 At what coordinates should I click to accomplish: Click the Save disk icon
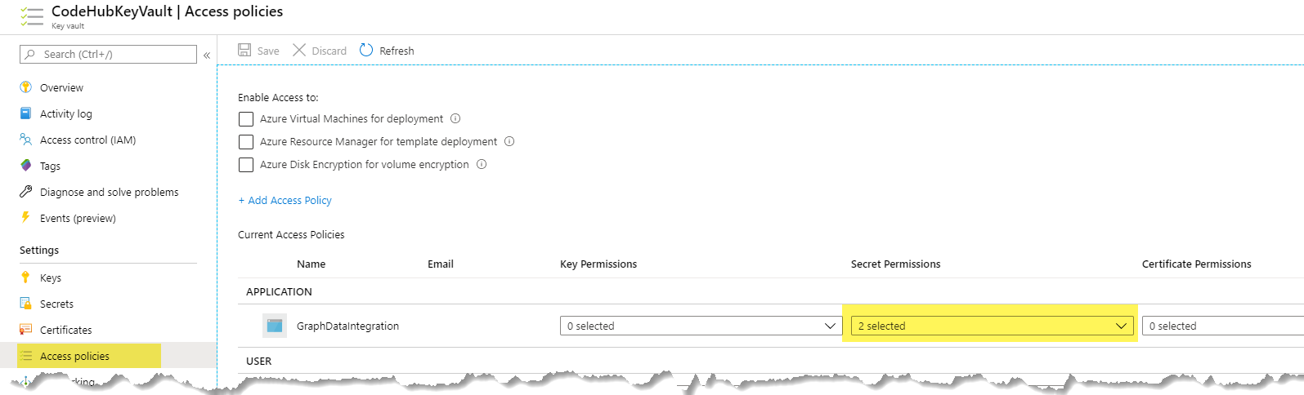point(244,50)
